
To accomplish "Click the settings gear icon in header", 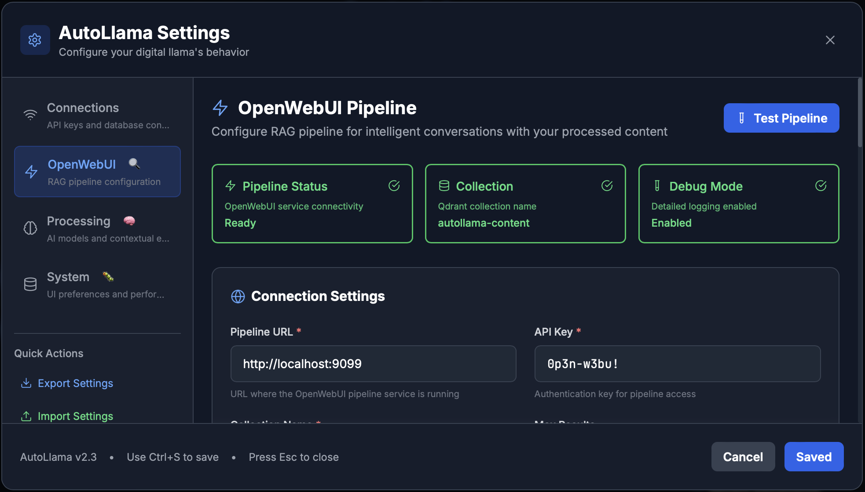I will pos(35,40).
